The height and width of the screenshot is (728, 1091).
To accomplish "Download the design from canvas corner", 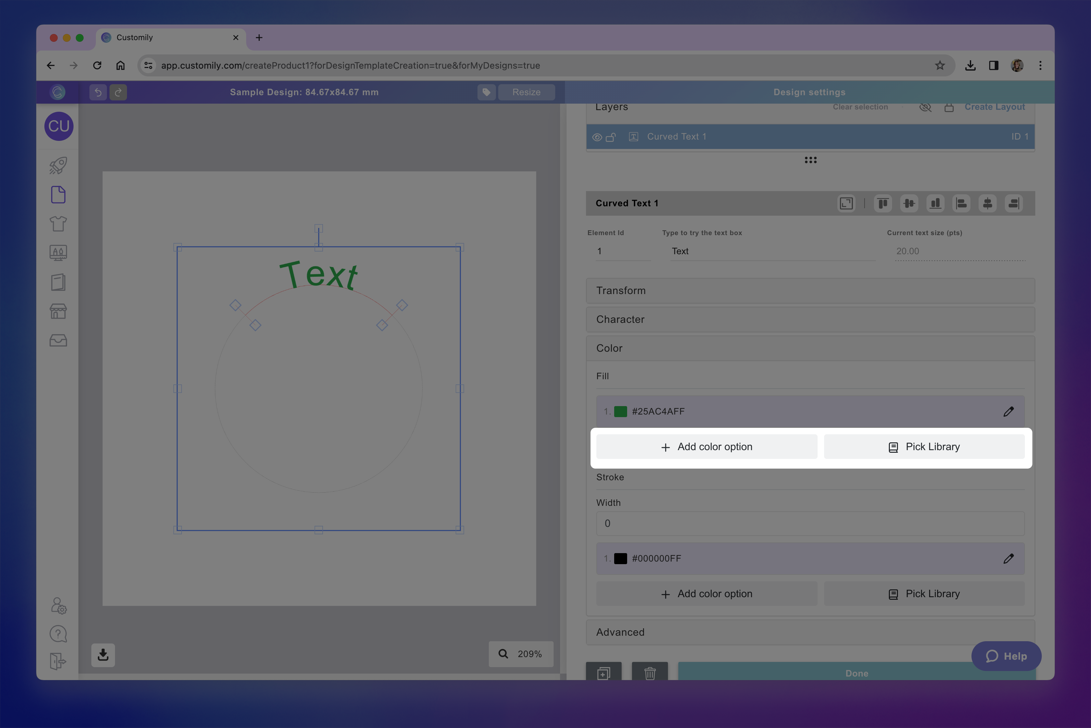I will tap(103, 654).
